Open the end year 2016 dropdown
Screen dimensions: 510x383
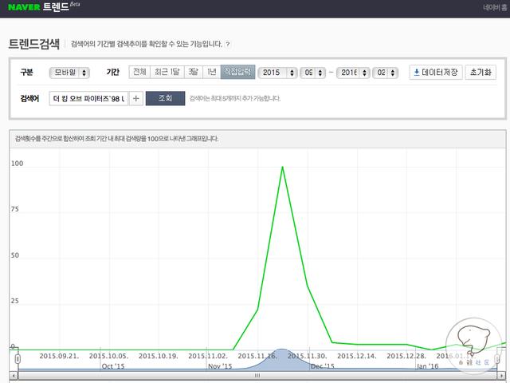click(351, 72)
